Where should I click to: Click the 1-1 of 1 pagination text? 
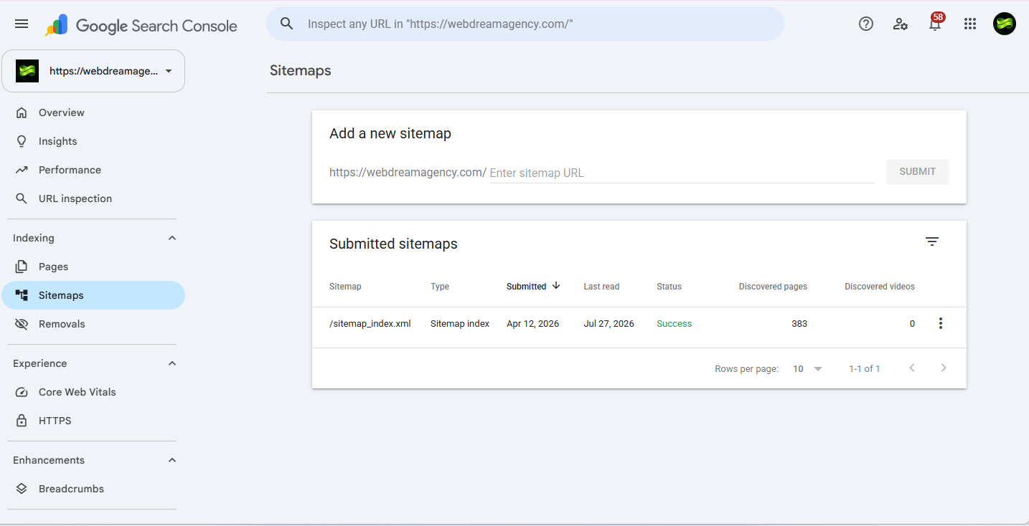tap(865, 369)
